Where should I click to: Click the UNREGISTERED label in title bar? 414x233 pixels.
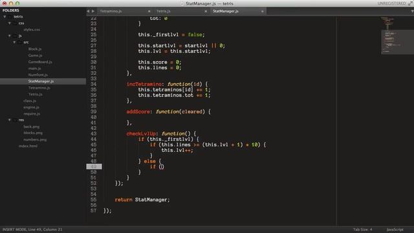click(391, 3)
